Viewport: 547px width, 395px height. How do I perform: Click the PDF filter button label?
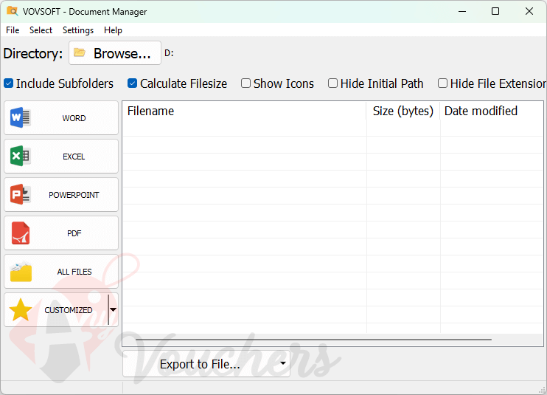[x=74, y=233]
